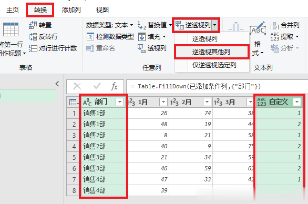This screenshot has width=308, height=204.
Task: Open the 1月 column filter dropdown
Action: point(163,102)
